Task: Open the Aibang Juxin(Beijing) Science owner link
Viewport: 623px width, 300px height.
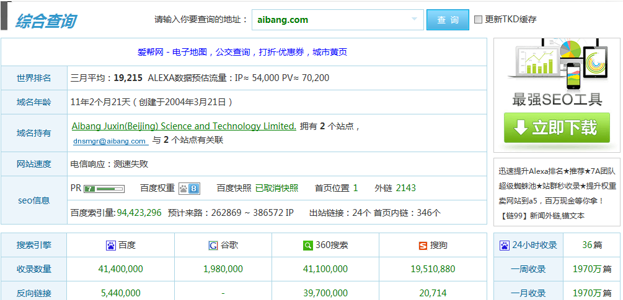Action: [184, 126]
